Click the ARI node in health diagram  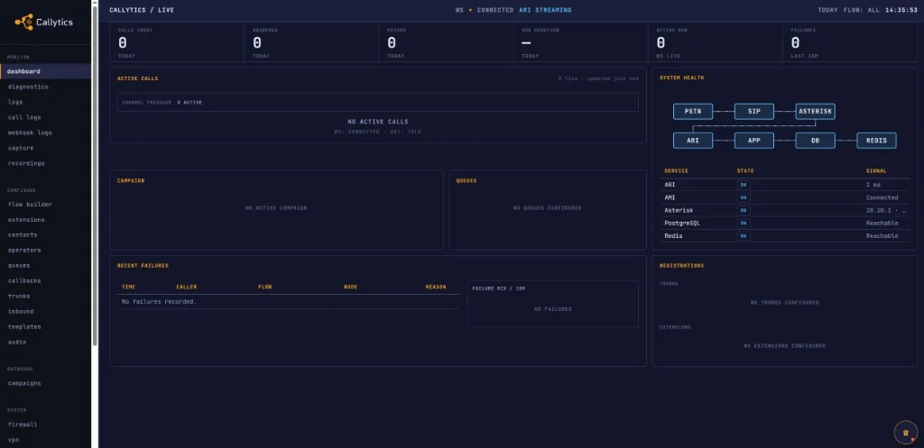(693, 140)
